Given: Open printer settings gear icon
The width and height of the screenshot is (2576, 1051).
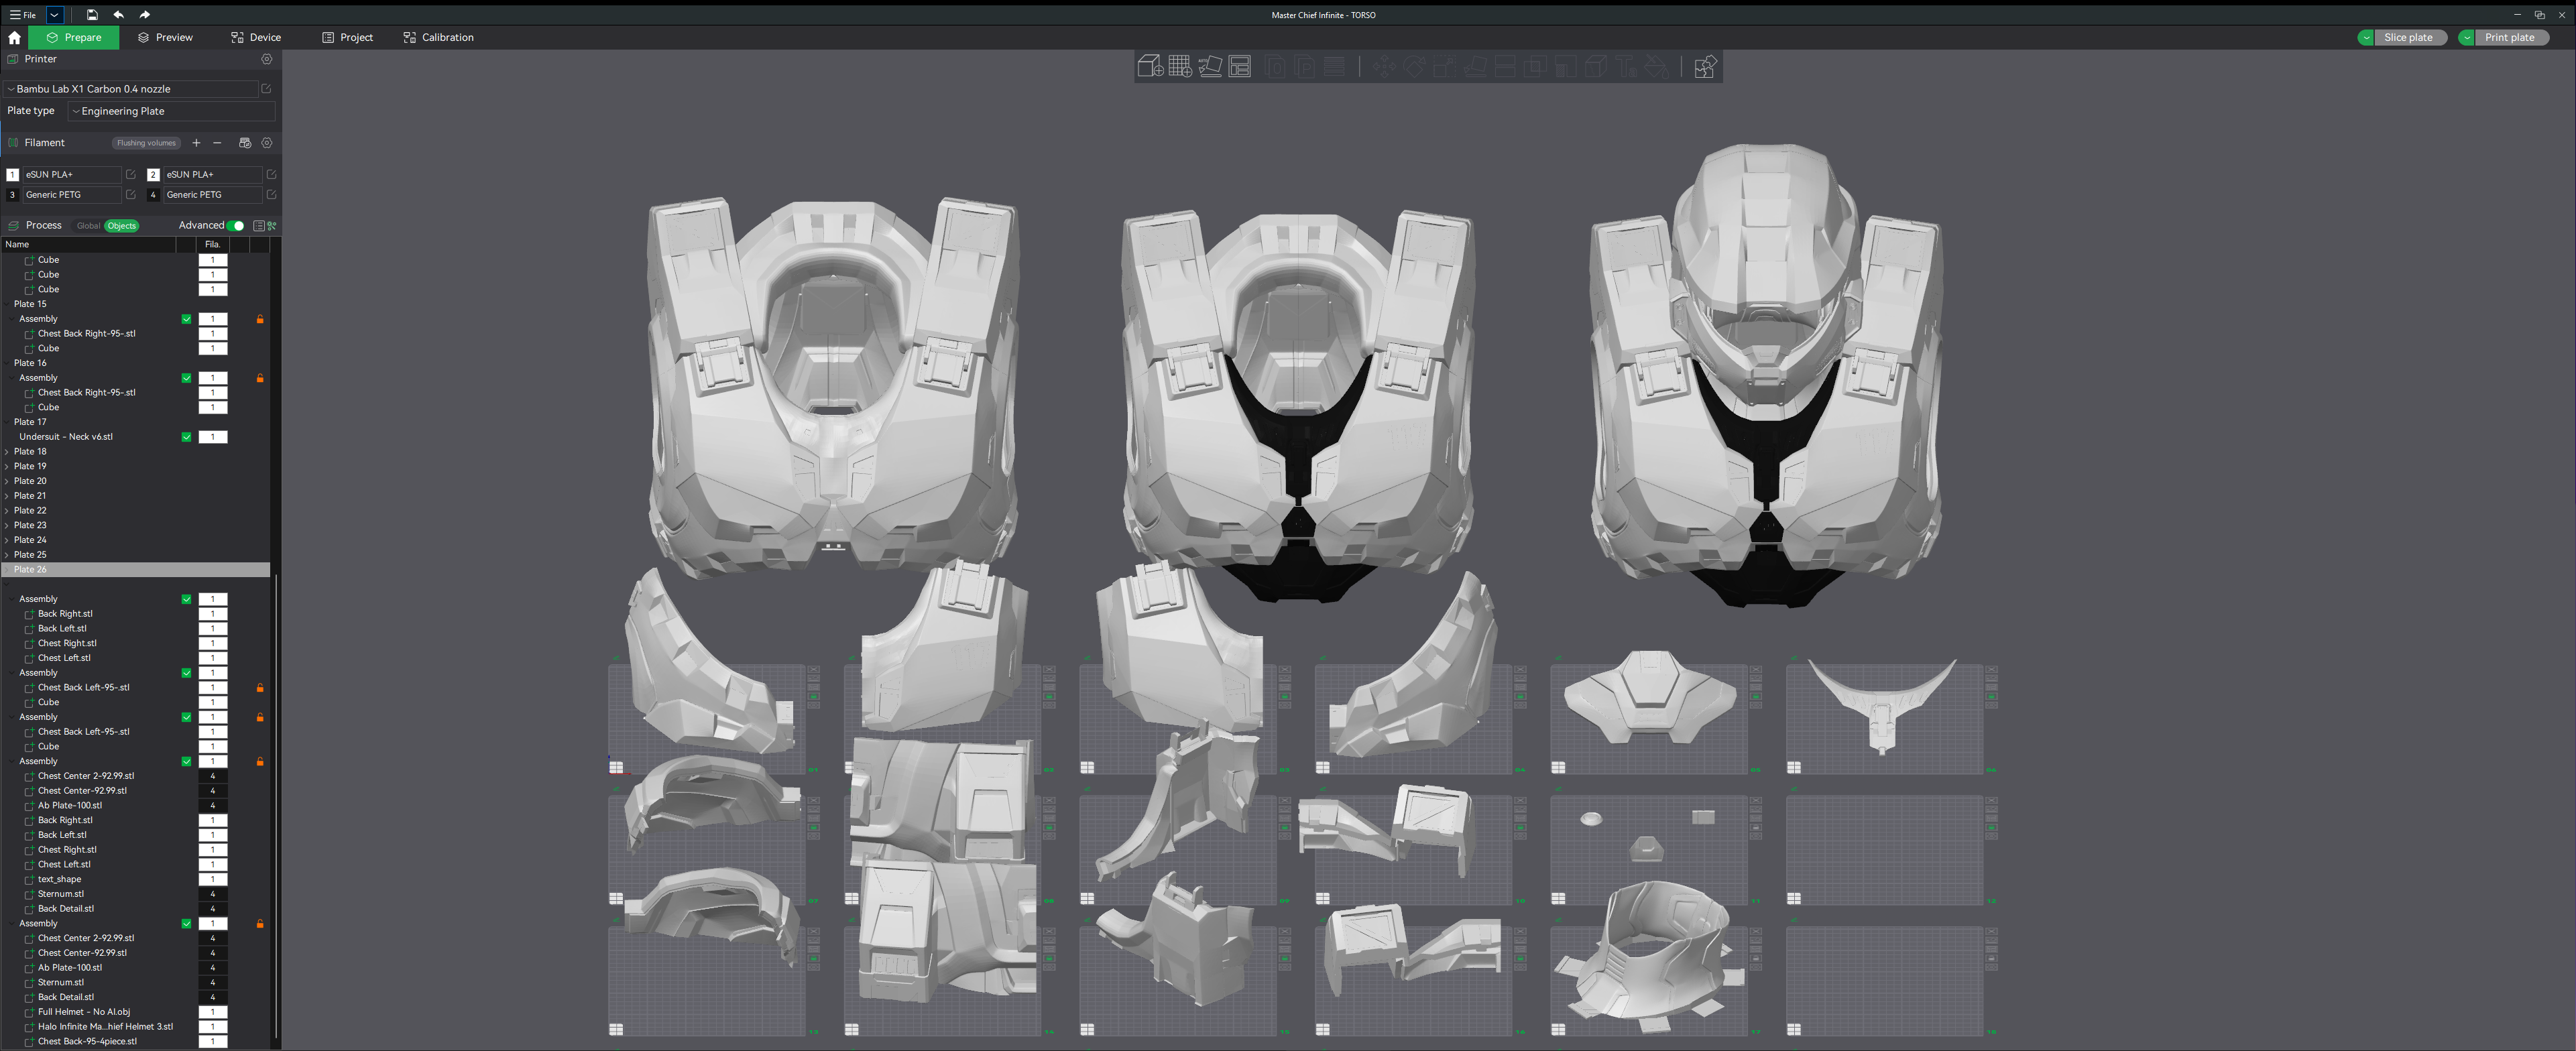Looking at the screenshot, I should tap(267, 59).
